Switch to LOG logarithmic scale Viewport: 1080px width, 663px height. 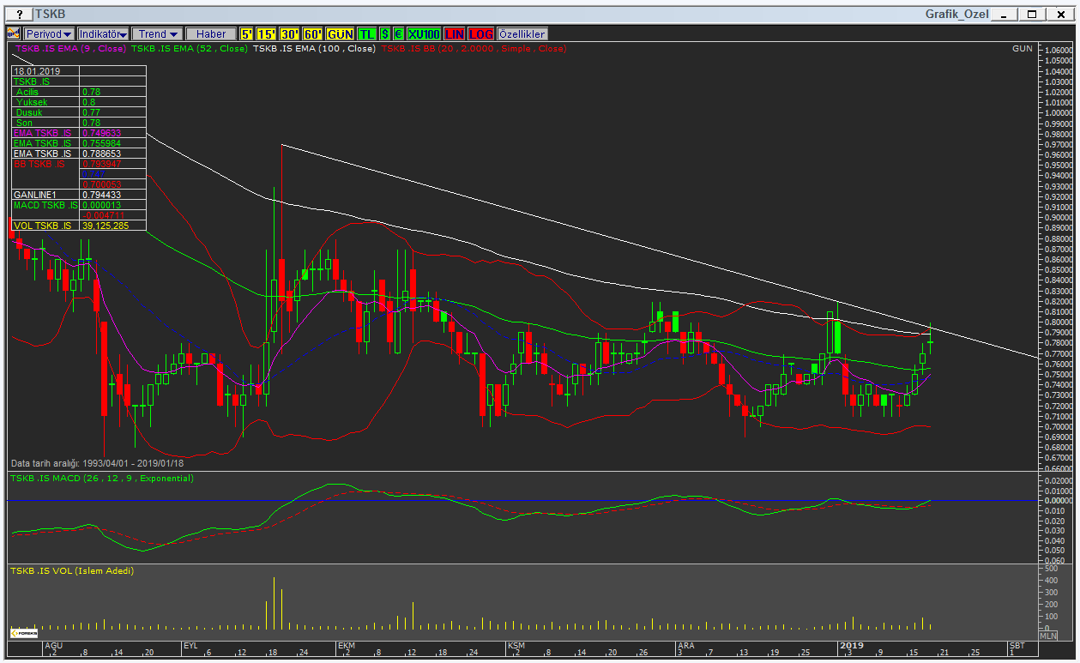pos(482,33)
